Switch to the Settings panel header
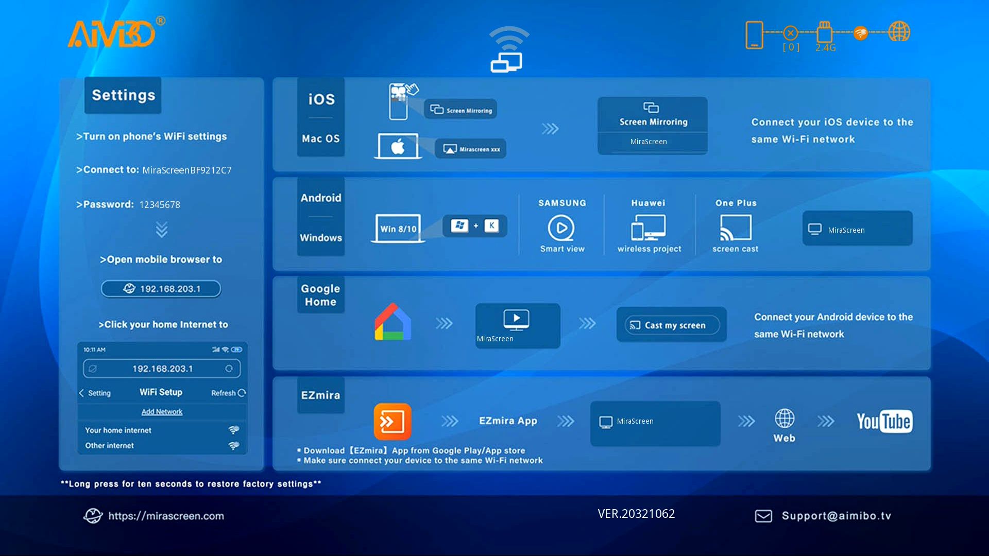This screenshot has width=989, height=556. pos(123,95)
